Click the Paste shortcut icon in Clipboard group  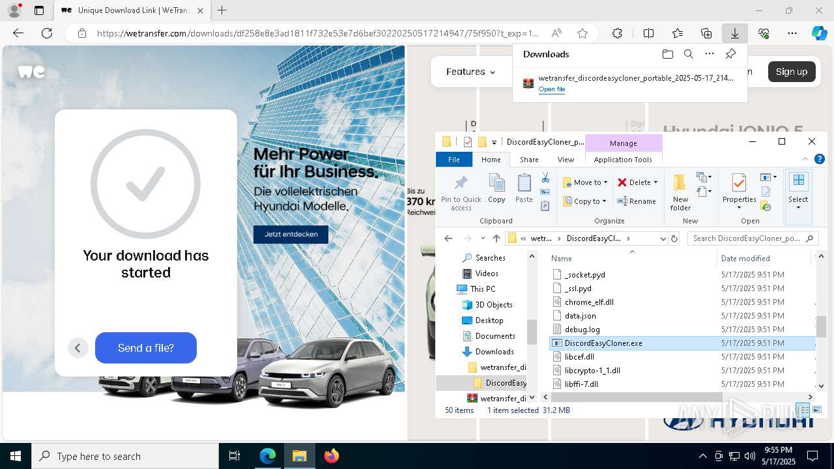point(545,206)
